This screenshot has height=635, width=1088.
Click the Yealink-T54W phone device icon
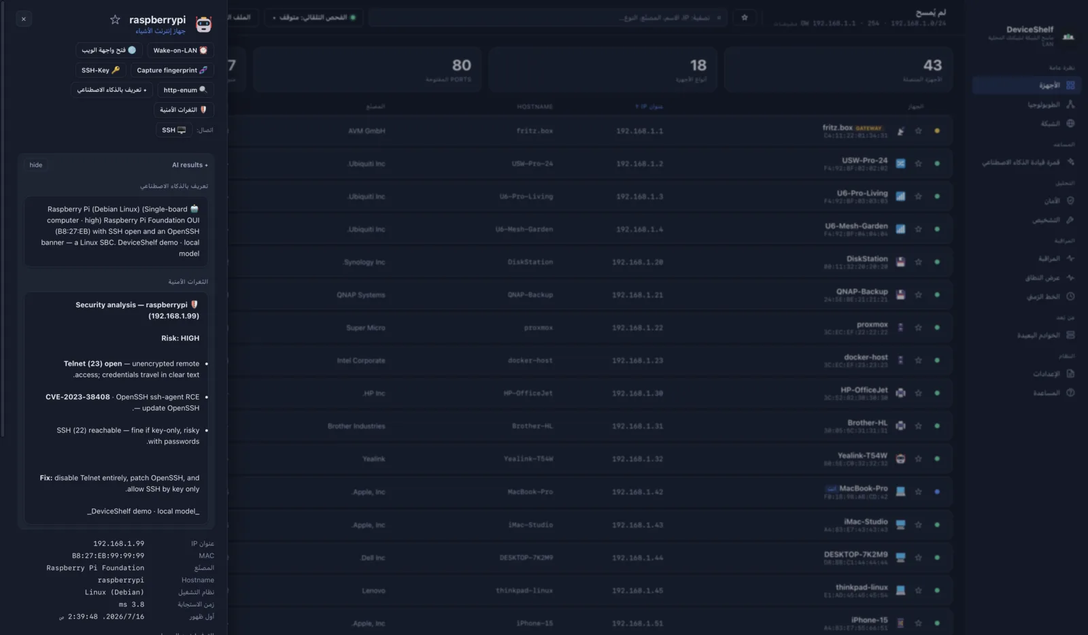pyautogui.click(x=900, y=459)
